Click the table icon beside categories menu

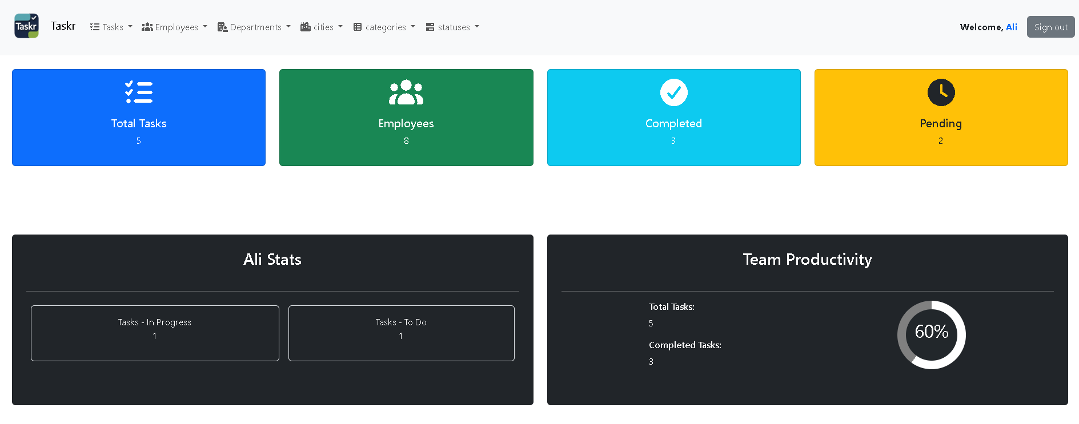pos(358,27)
